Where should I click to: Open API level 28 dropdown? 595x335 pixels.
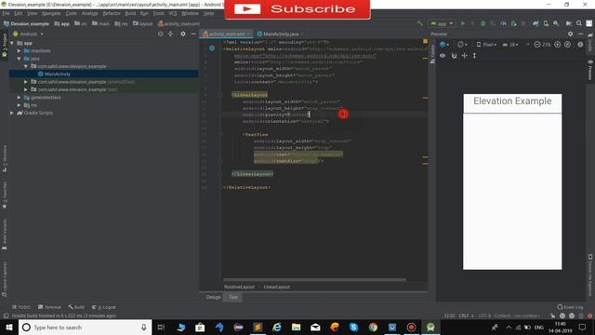[x=510, y=45]
